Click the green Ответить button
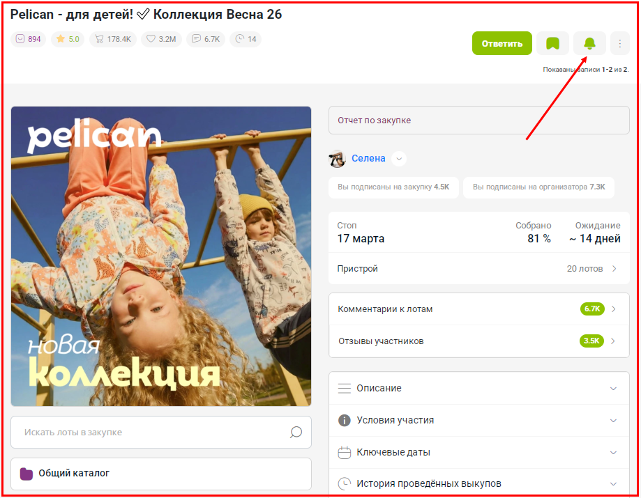This screenshot has width=641, height=498. tap(502, 43)
